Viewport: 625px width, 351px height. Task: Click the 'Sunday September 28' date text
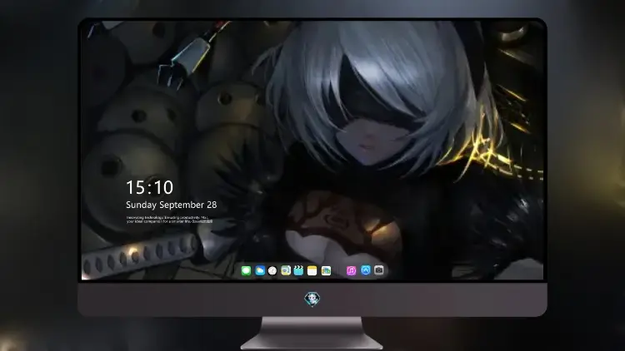click(172, 205)
